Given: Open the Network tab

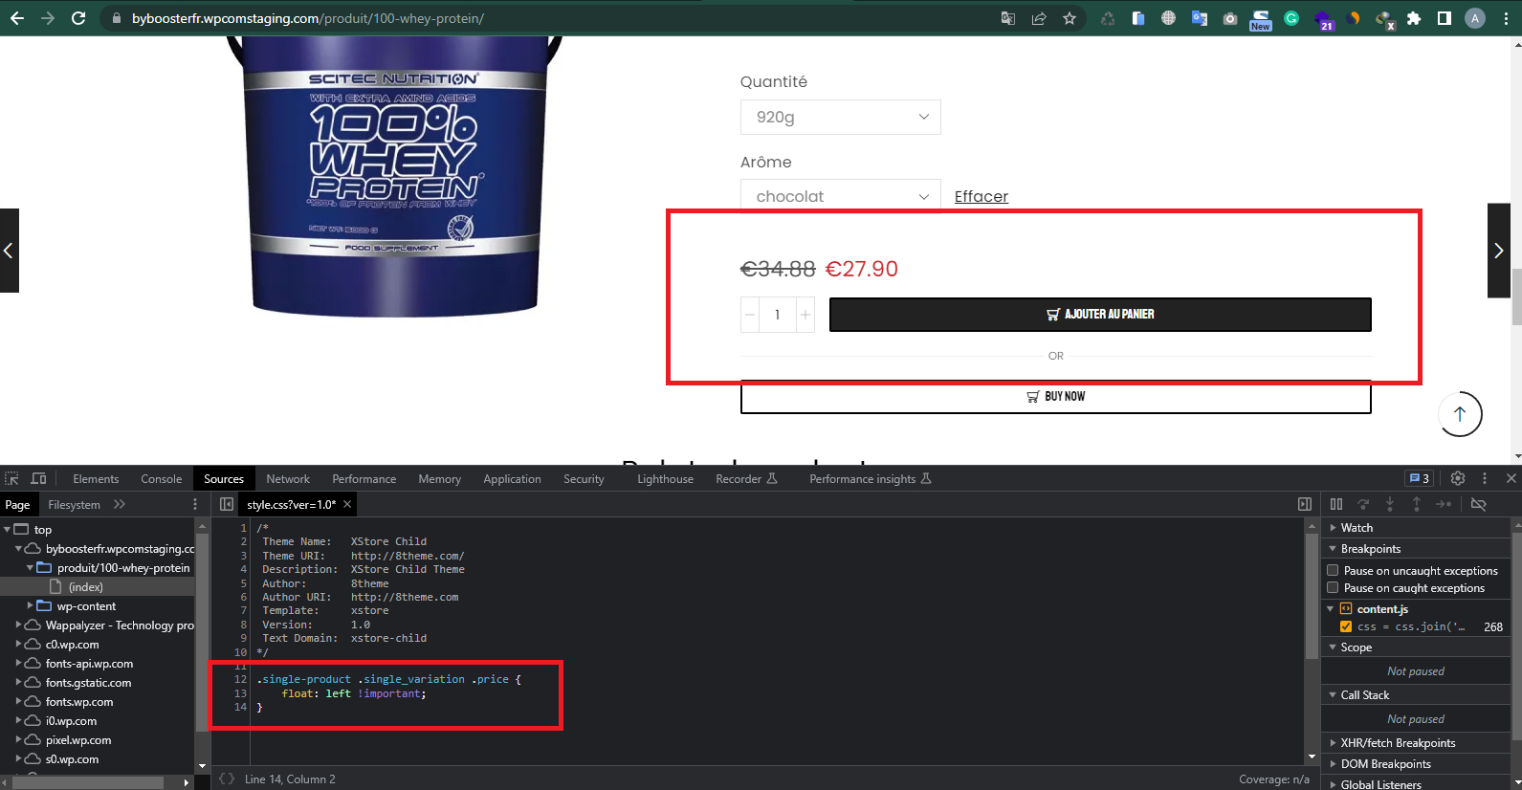Looking at the screenshot, I should pyautogui.click(x=288, y=478).
